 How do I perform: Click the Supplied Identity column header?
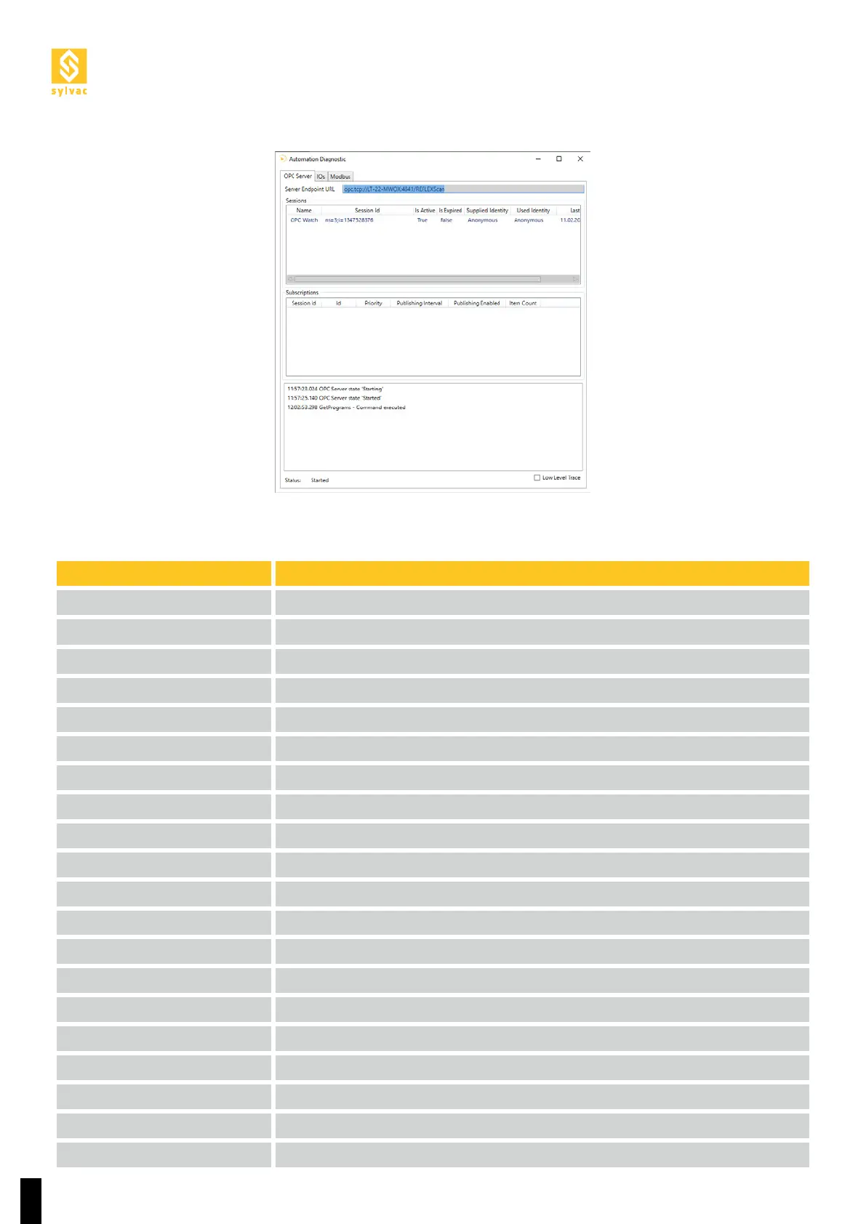click(487, 210)
